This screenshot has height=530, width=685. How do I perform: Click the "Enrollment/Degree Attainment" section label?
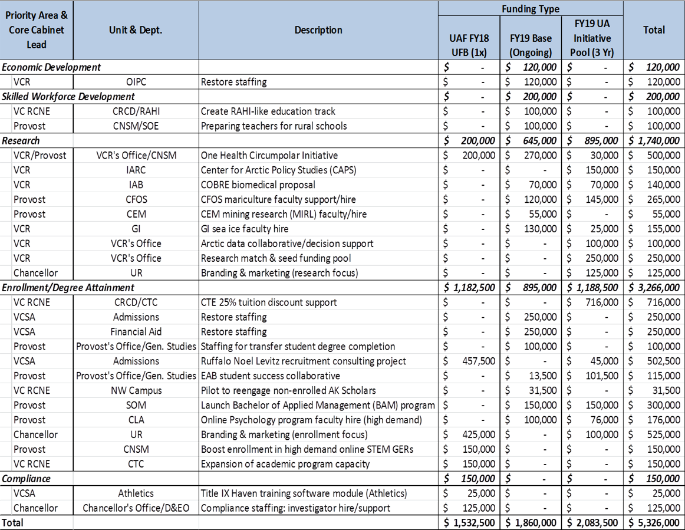68,288
